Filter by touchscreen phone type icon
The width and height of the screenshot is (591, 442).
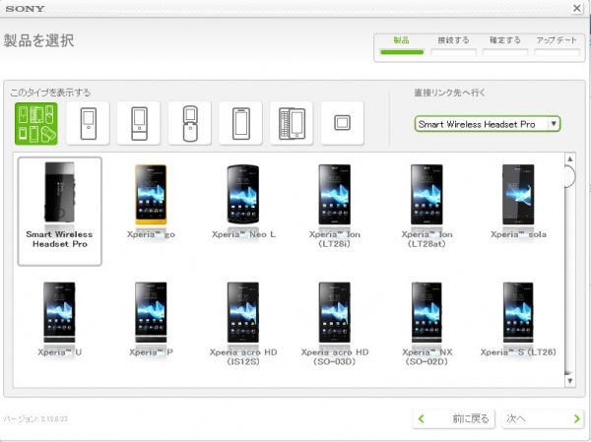pos(239,123)
